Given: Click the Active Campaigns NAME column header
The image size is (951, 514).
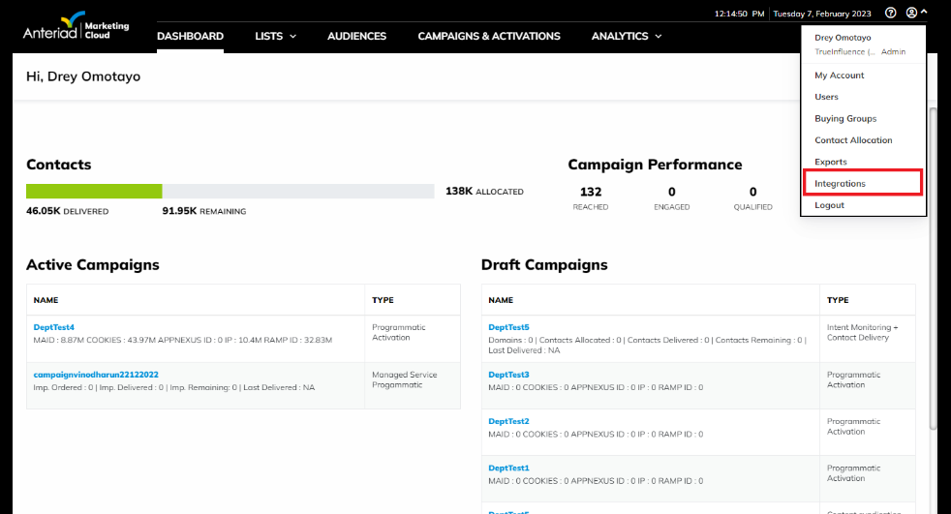Looking at the screenshot, I should 46,300.
